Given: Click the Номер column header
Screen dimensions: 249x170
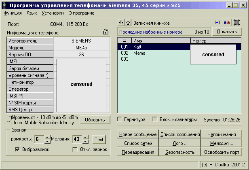Looking at the screenshot, I should tap(216, 41).
